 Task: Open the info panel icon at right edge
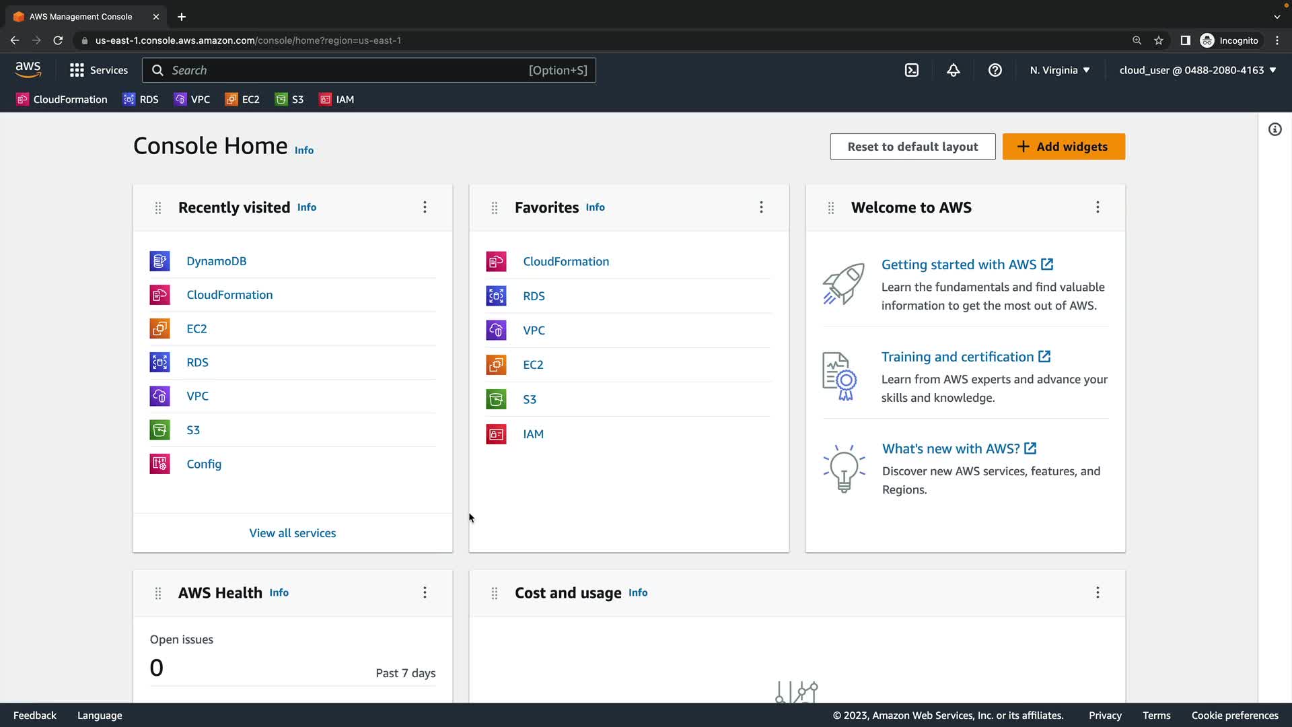click(1275, 129)
